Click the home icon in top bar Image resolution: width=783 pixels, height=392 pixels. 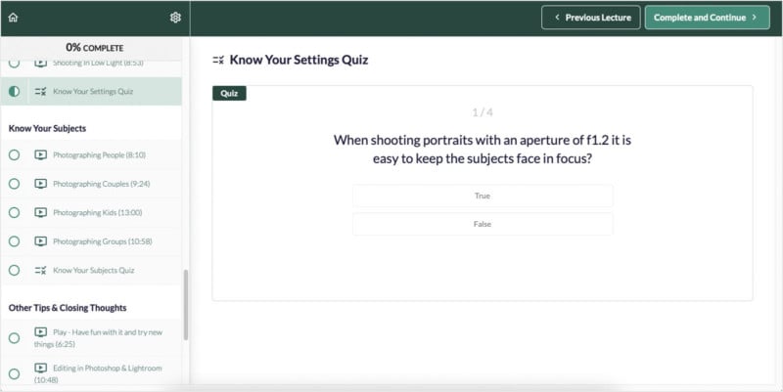click(13, 18)
